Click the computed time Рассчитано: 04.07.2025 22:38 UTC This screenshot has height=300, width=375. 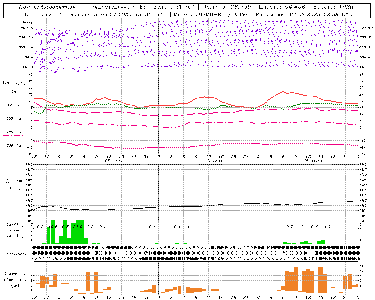304,14
